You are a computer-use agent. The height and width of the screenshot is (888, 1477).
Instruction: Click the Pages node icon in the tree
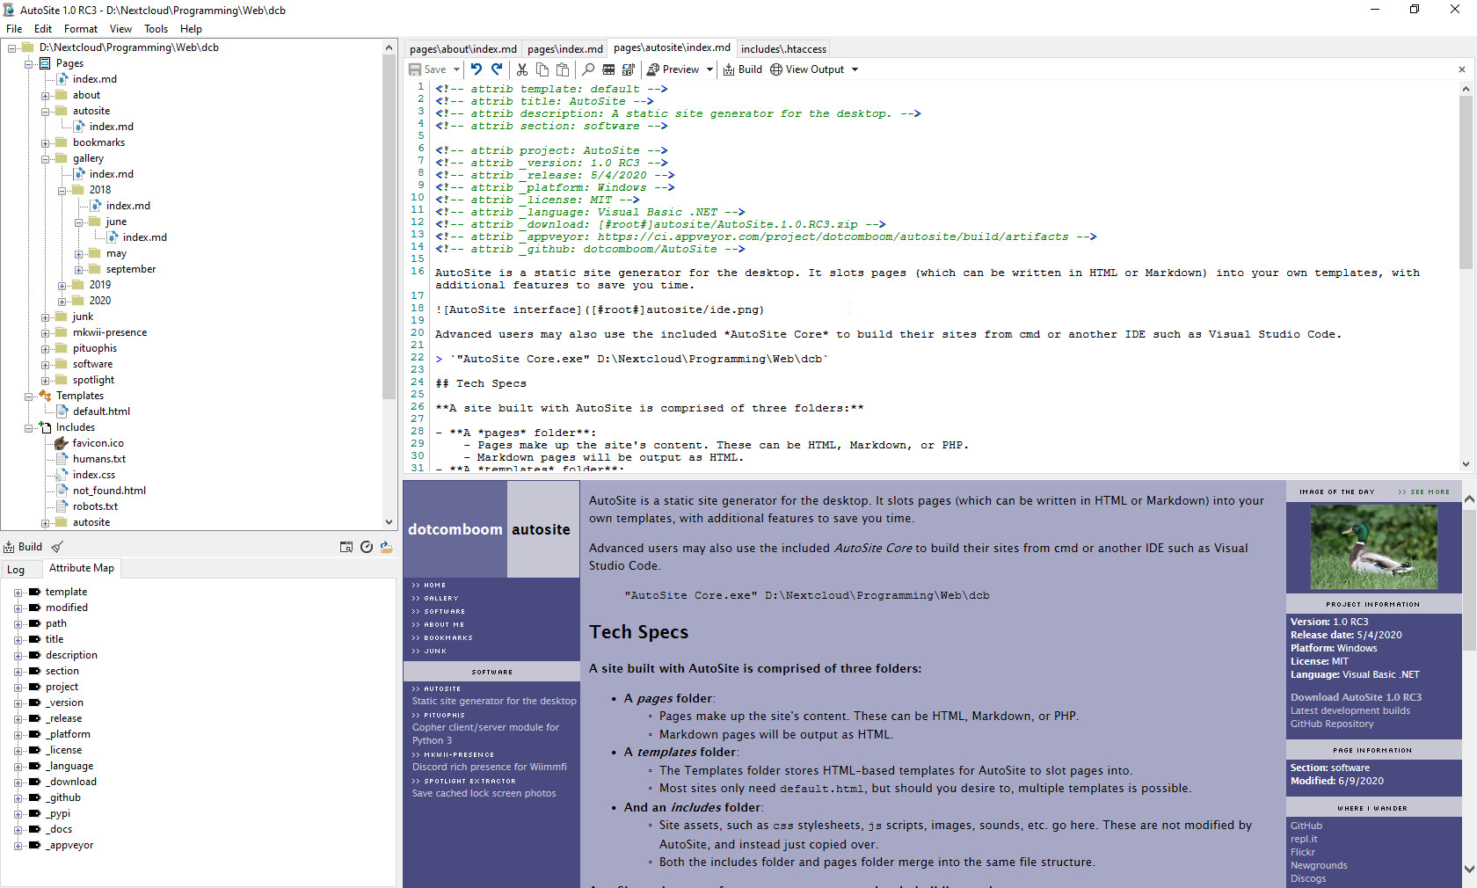tap(45, 63)
